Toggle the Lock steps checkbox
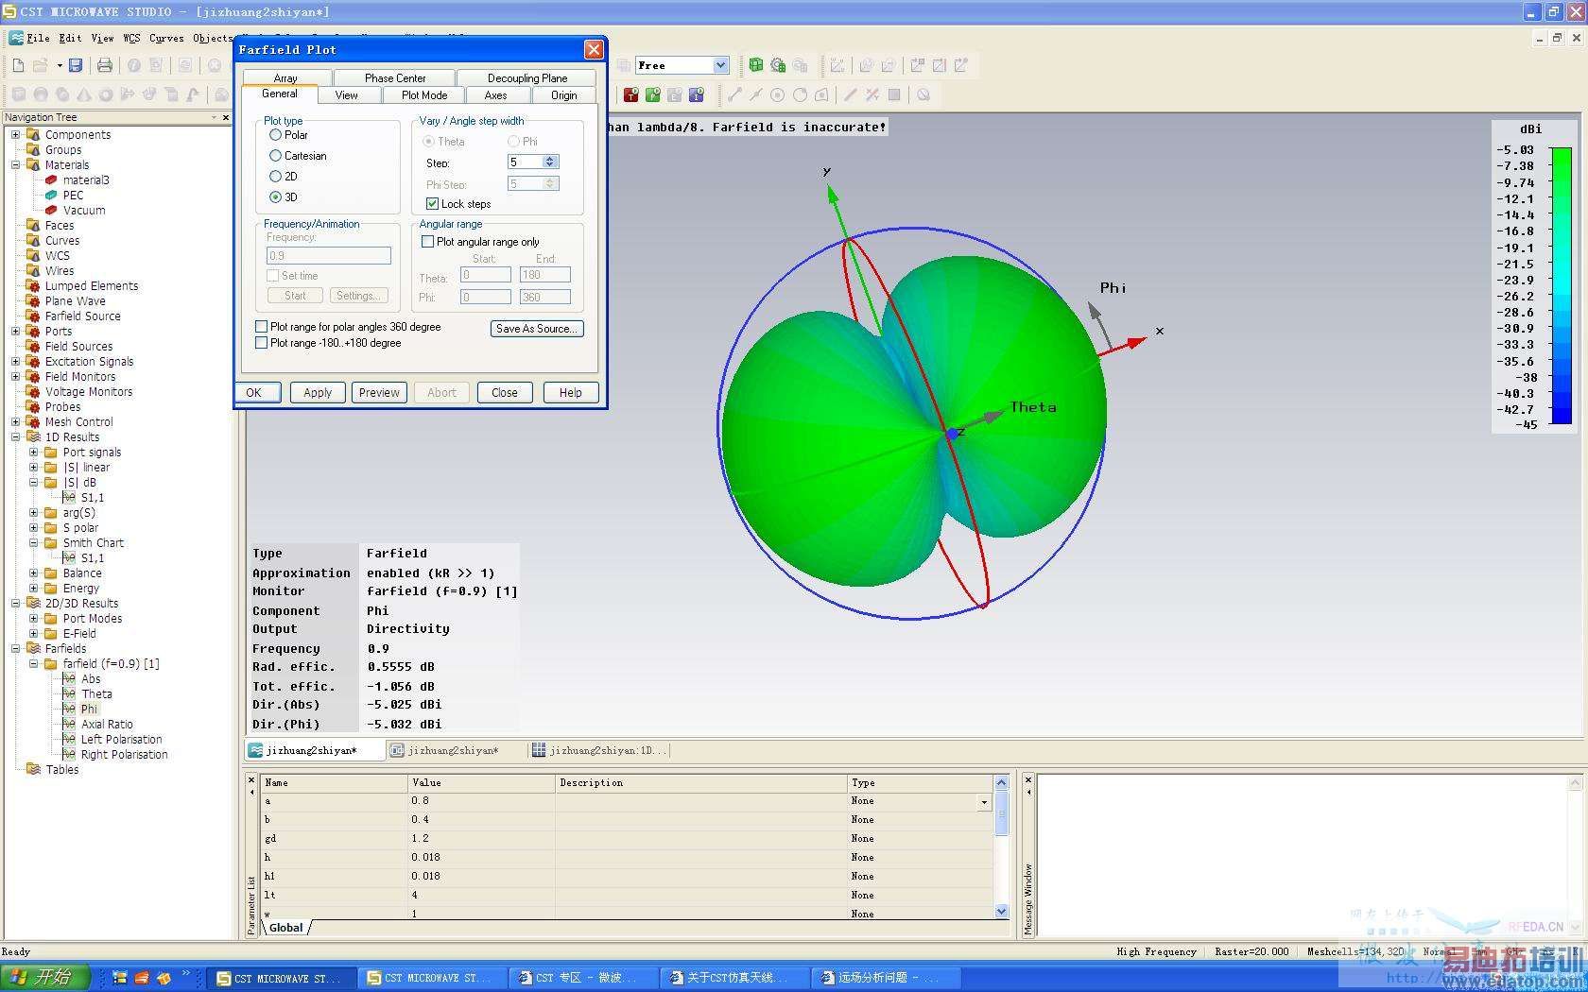This screenshot has width=1588, height=992. tap(432, 204)
